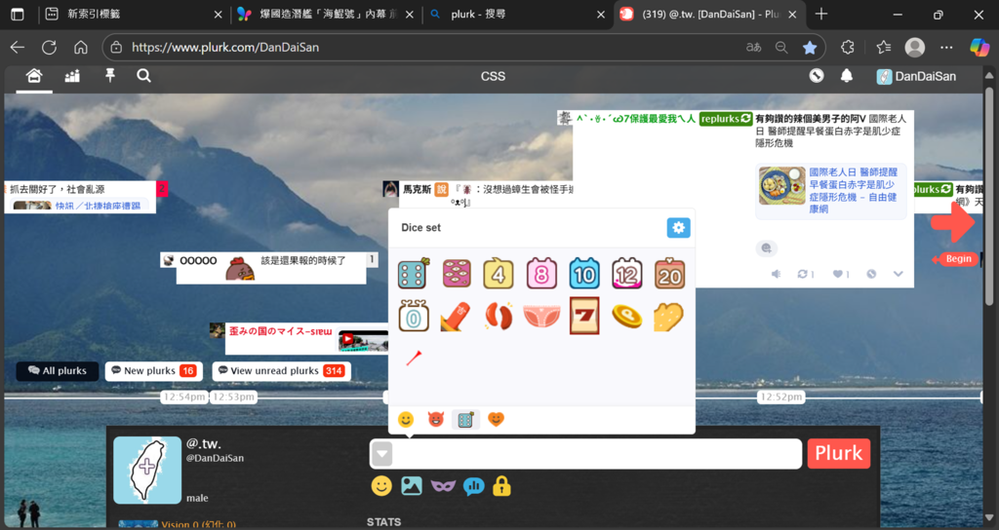Screen dimensions: 999x530
Task: Toggle anonymous mask posting option
Action: pyautogui.click(x=443, y=485)
